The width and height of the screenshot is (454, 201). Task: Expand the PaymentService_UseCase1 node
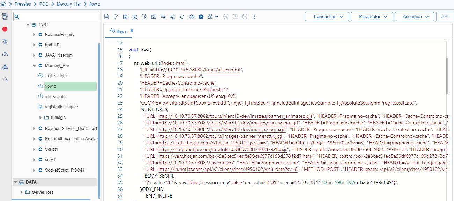[34, 128]
